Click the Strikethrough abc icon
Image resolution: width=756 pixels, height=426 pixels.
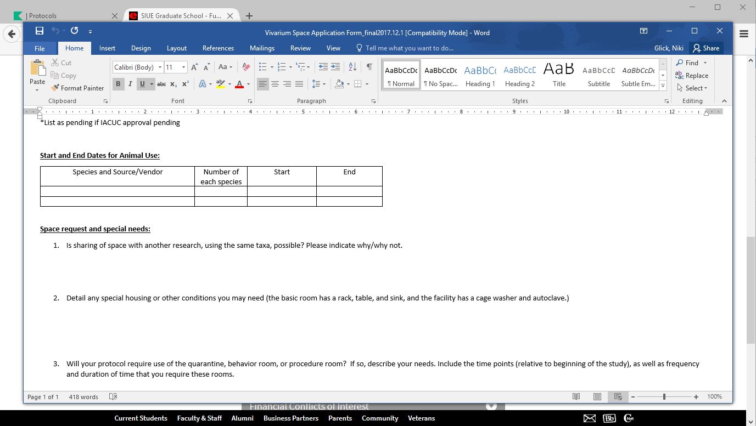point(161,84)
